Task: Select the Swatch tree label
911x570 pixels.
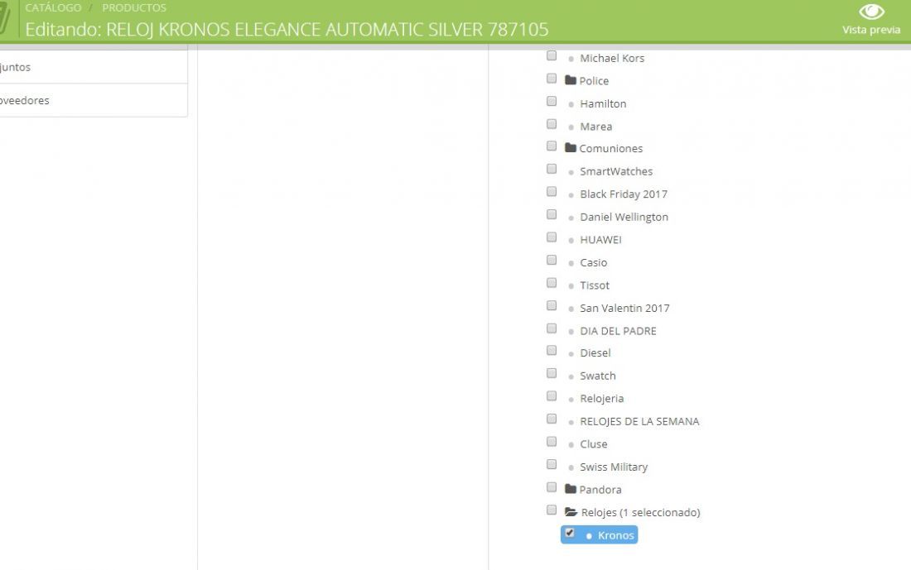Action: coord(598,376)
